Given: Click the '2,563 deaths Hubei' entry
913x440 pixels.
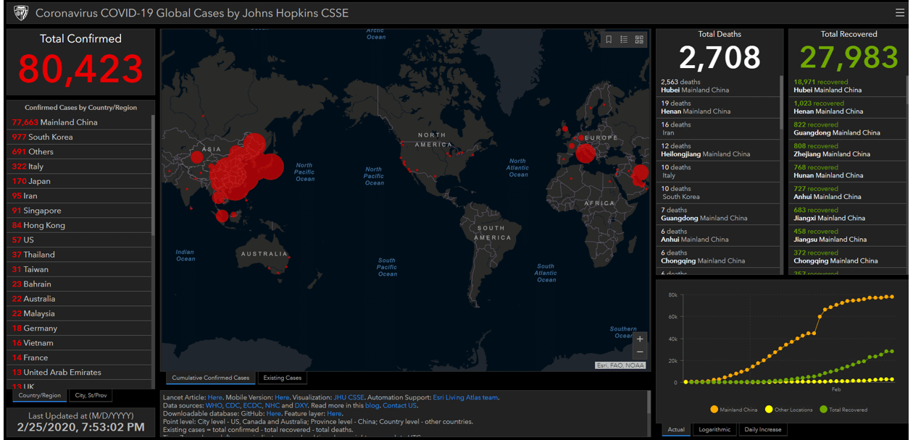Looking at the screenshot, I should (x=718, y=86).
